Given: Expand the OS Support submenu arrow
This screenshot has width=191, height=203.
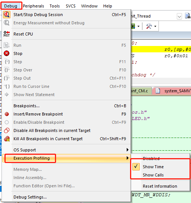Looking at the screenshot, I should click(x=127, y=150).
